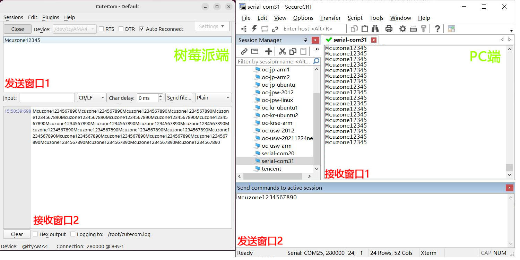Uncheck Auto Reconnect in CuteCom

coord(141,29)
